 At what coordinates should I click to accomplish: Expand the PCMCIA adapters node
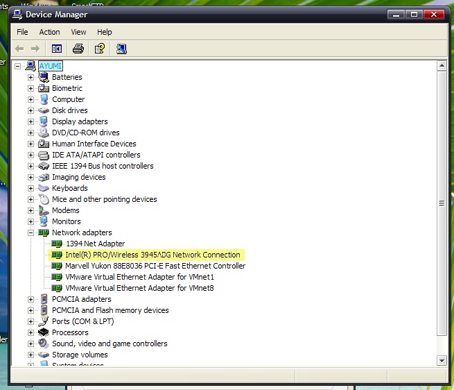[x=30, y=299]
